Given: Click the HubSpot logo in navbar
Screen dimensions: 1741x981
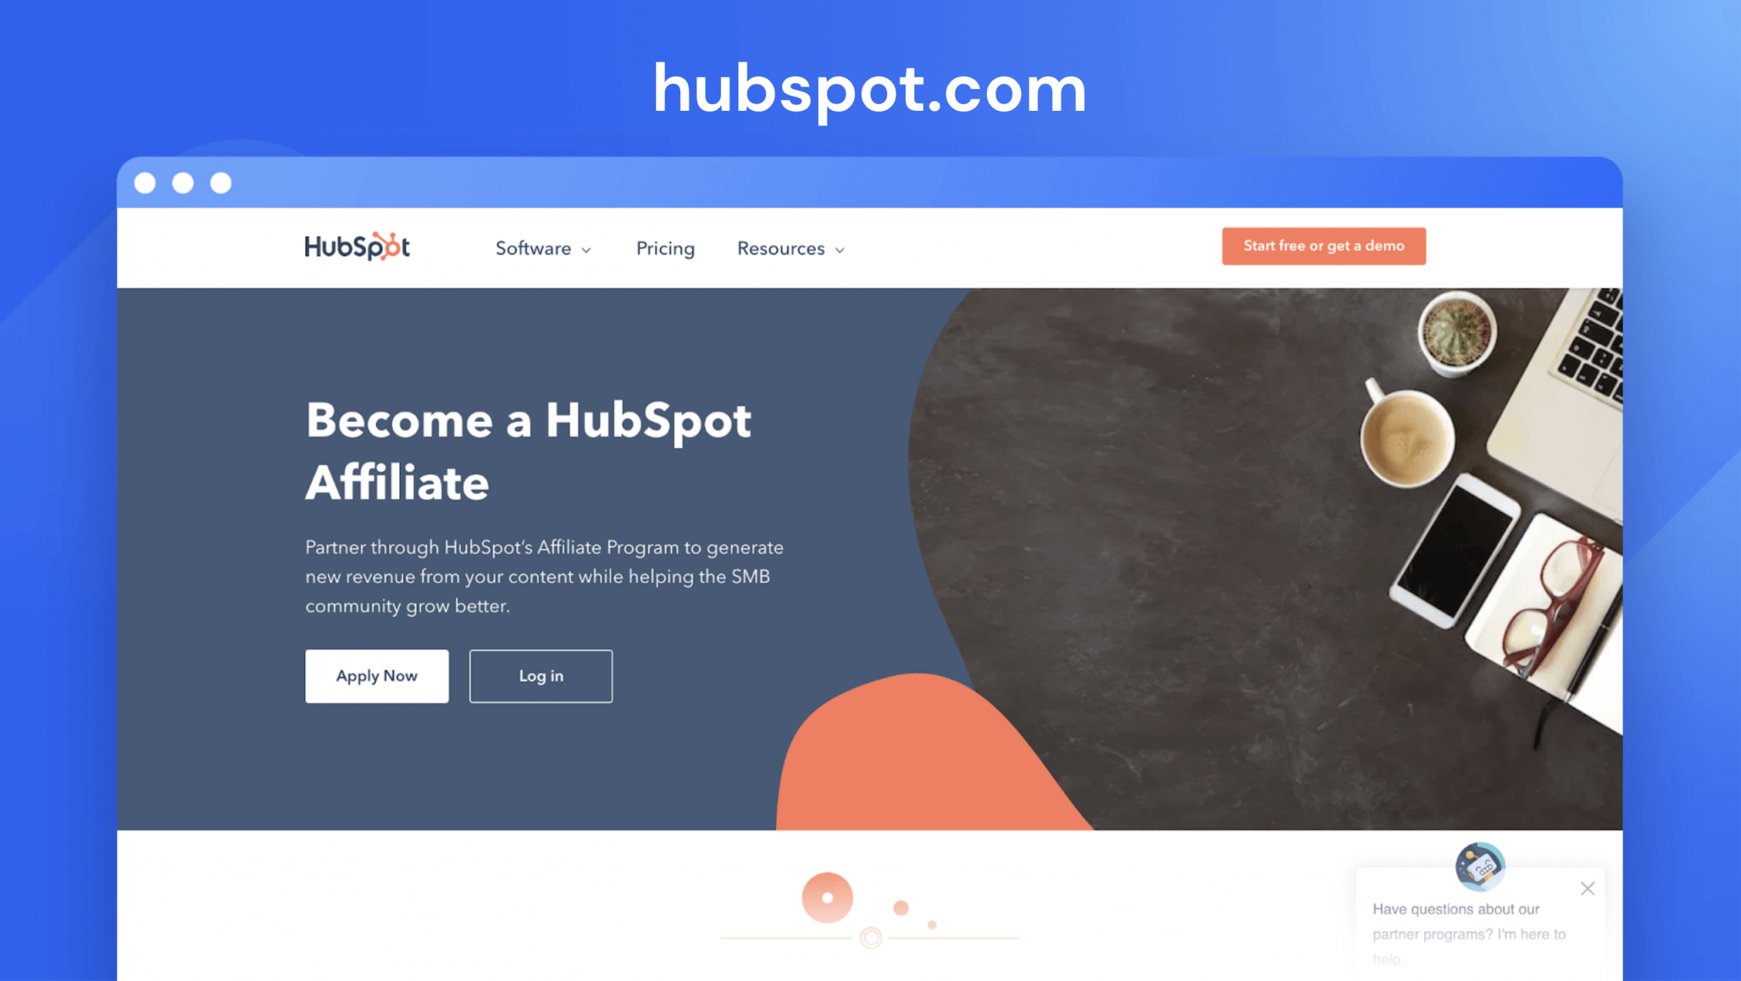Looking at the screenshot, I should (356, 247).
